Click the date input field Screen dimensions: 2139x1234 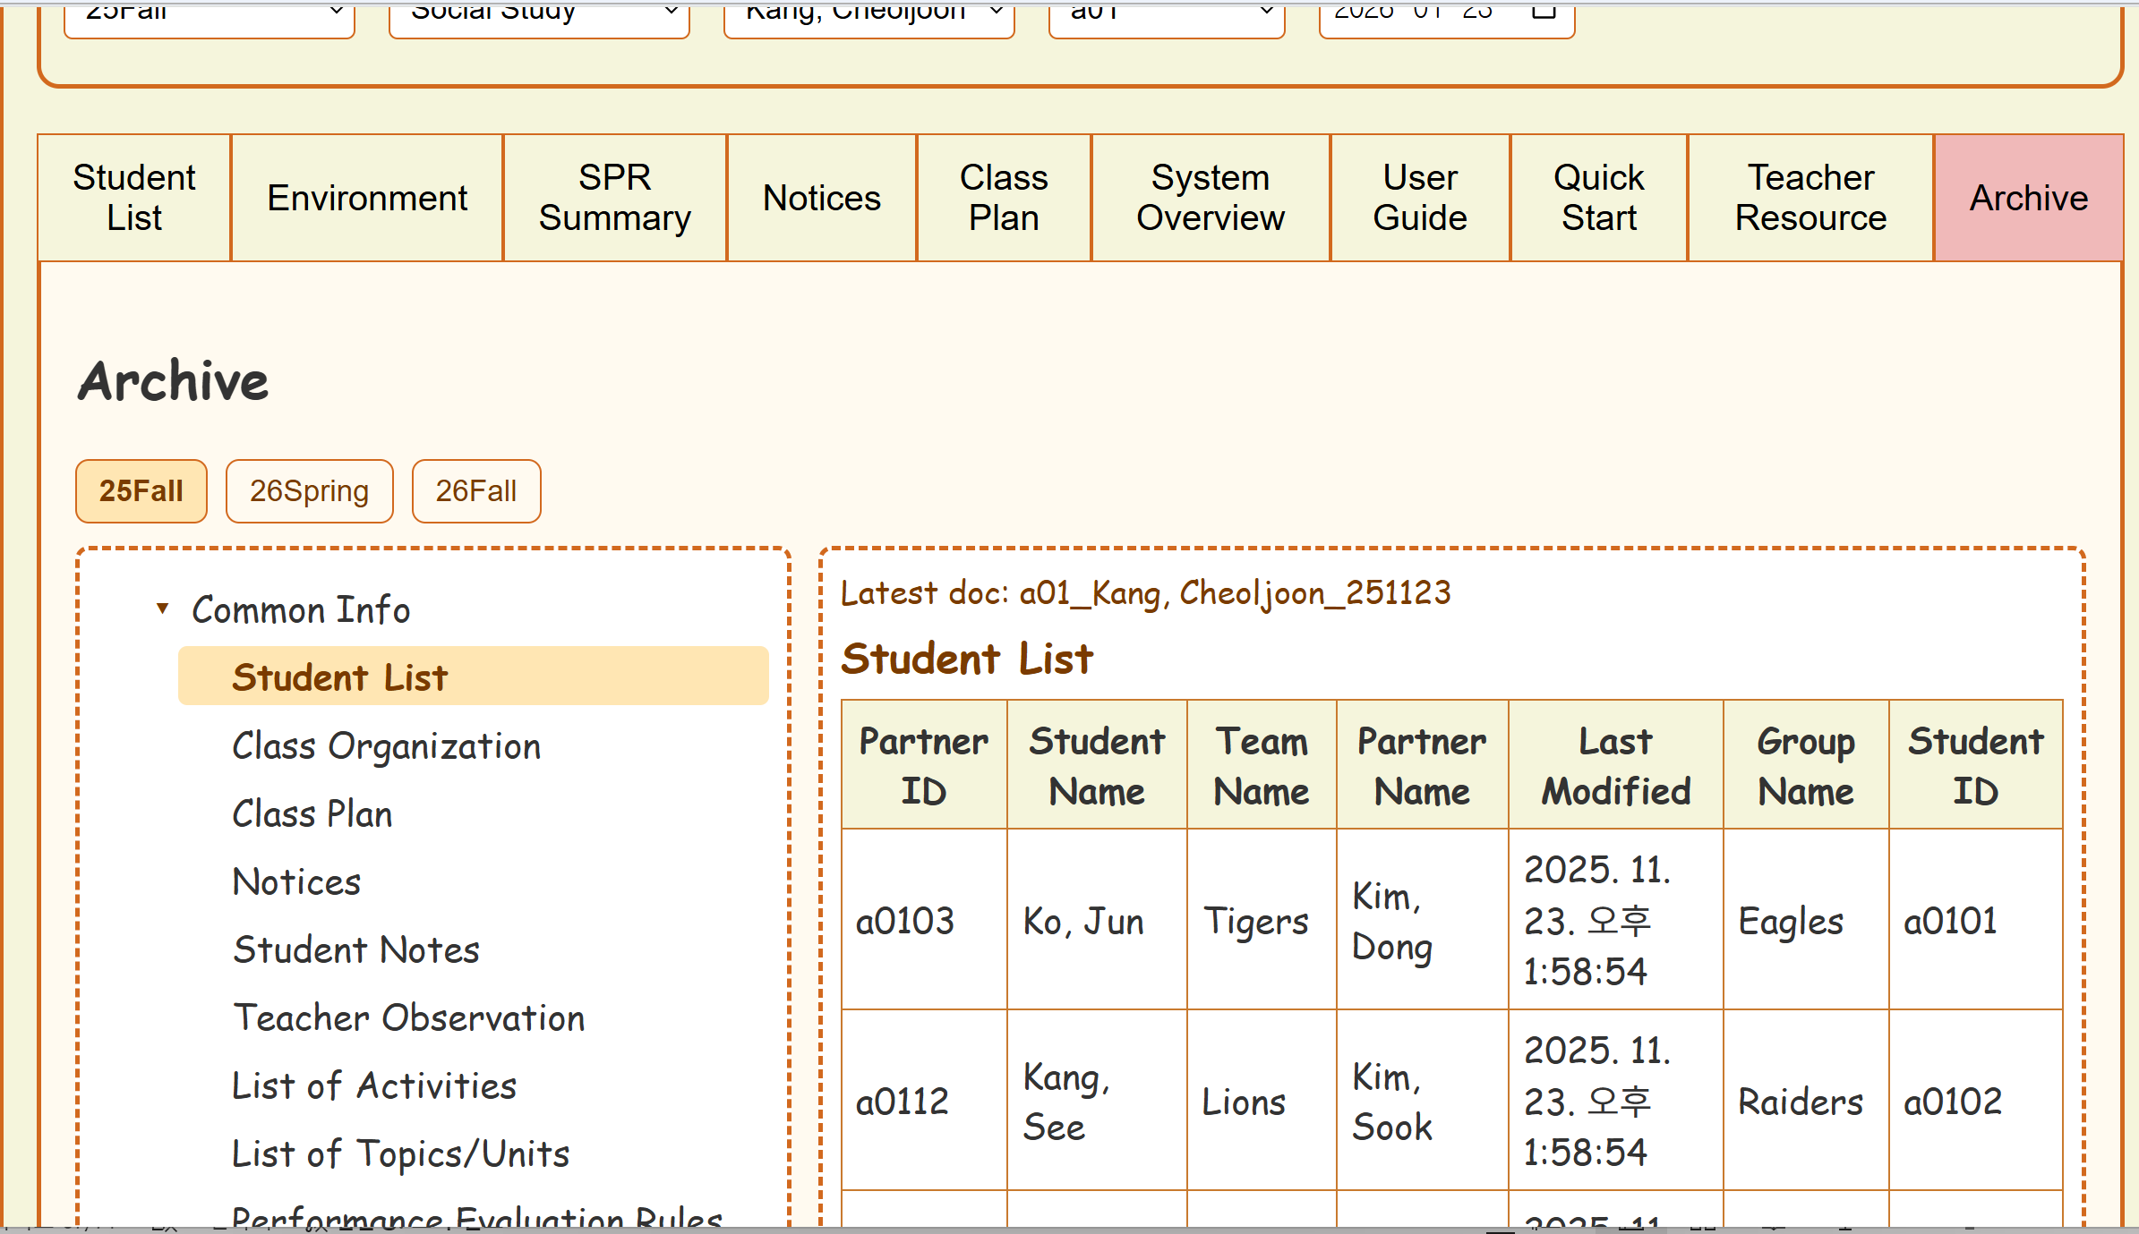1415,14
